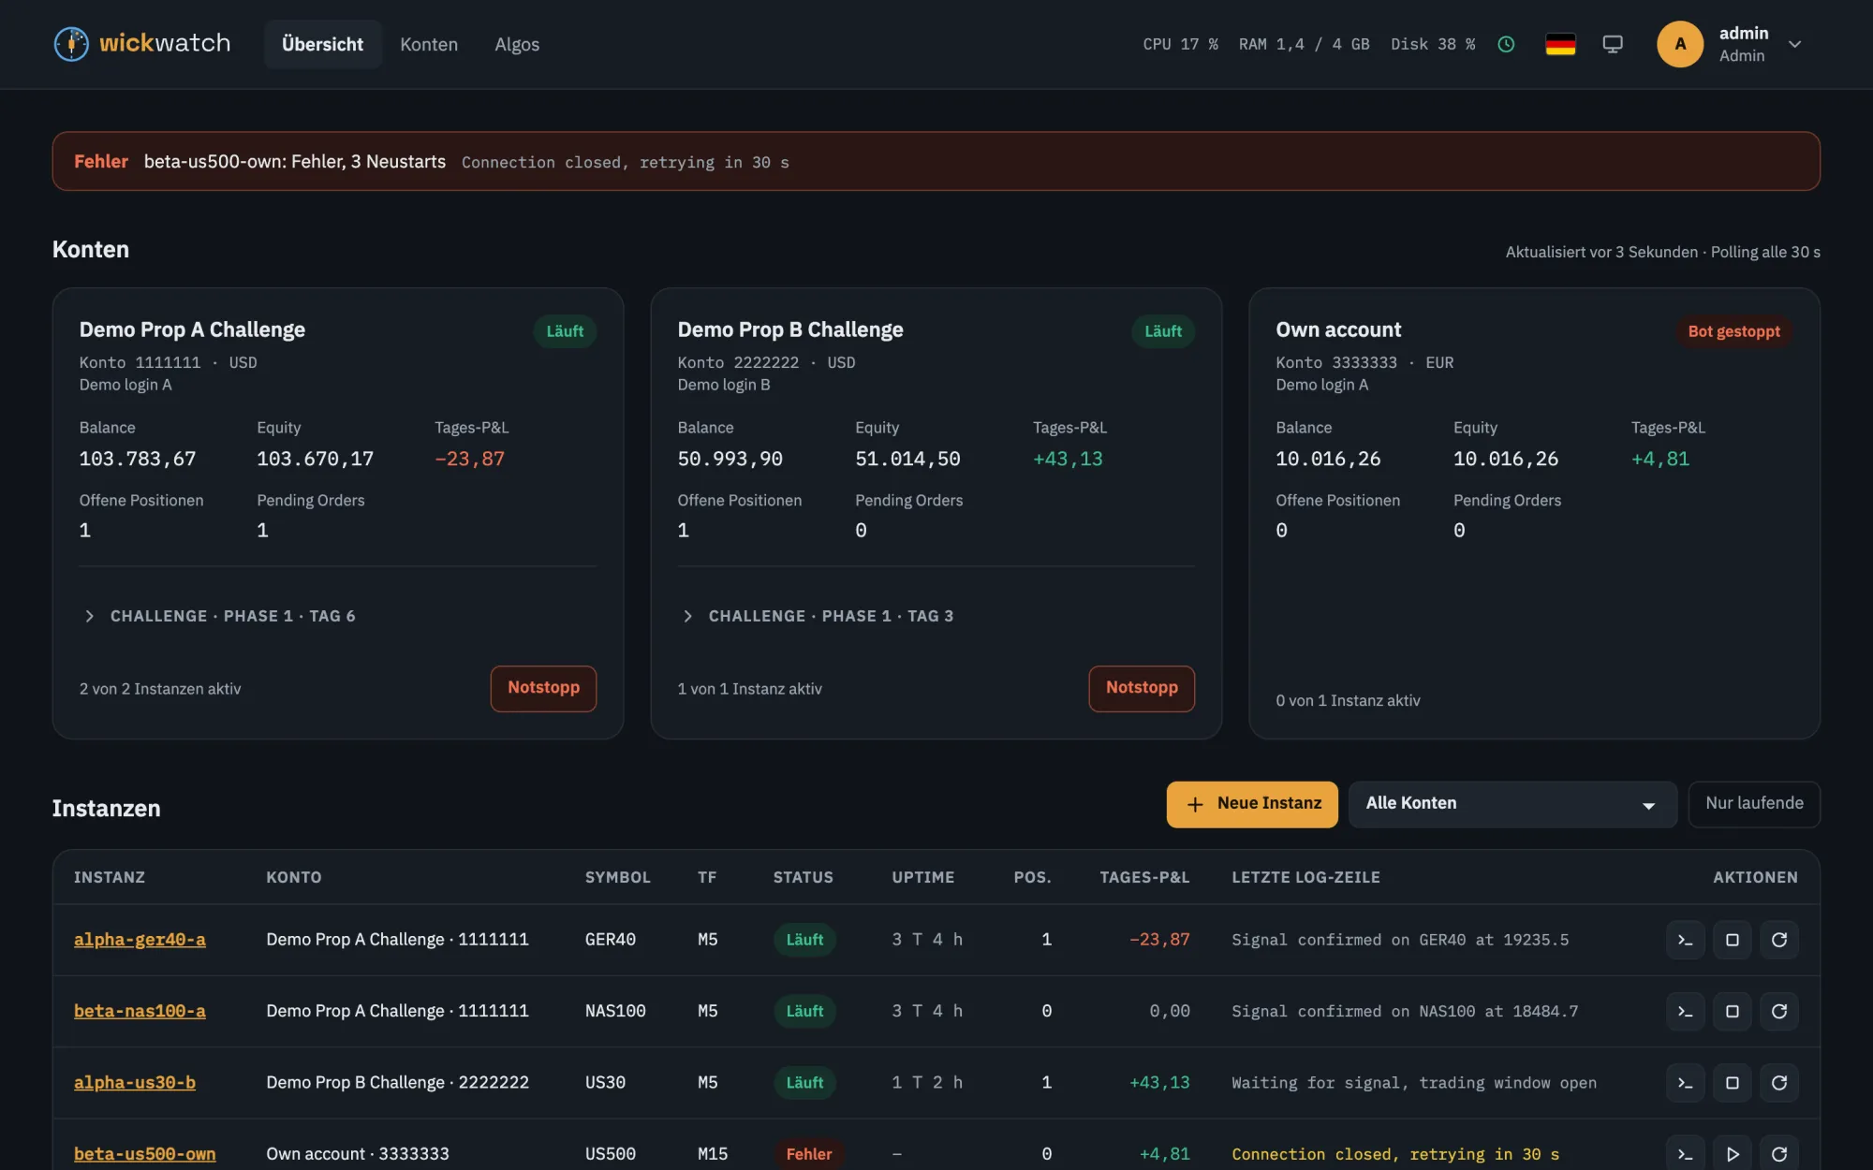Image resolution: width=1873 pixels, height=1170 pixels.
Task: Click the Status column header
Action: (x=803, y=877)
